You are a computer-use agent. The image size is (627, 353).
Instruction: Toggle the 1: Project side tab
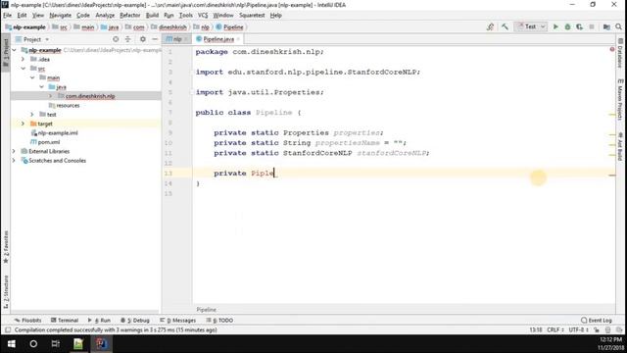coord(6,53)
